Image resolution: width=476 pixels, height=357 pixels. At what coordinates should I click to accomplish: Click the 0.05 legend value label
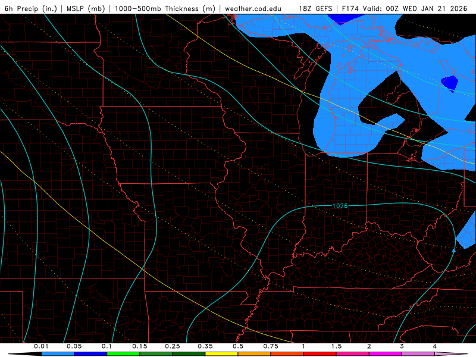tap(74, 346)
